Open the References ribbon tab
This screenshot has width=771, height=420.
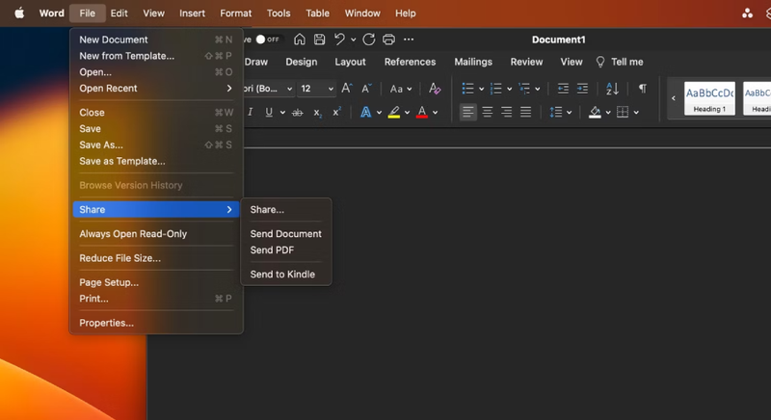(410, 62)
